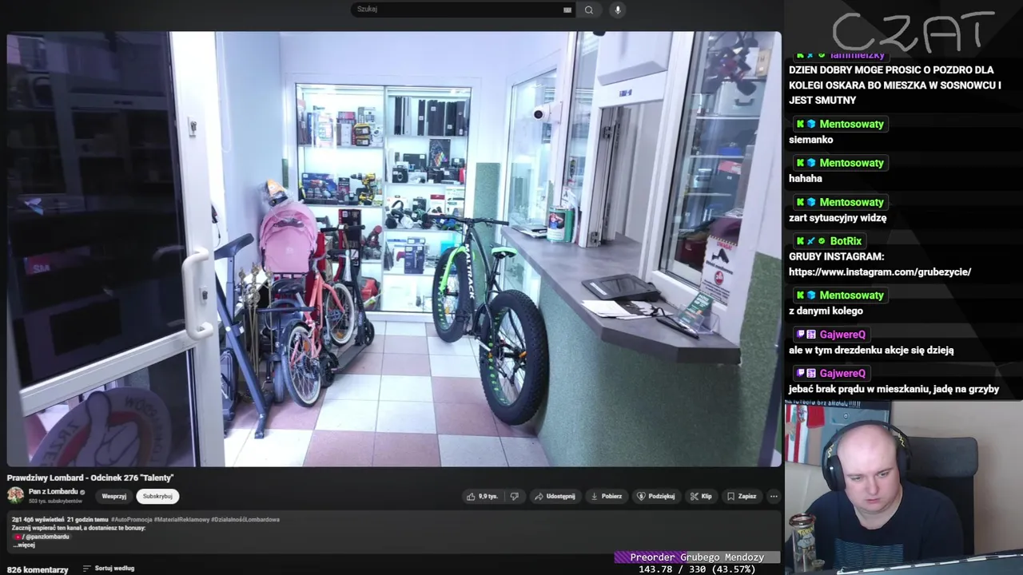The width and height of the screenshot is (1023, 575).
Task: Open the instagram.com/grubezycie link in chat
Action: 880,272
